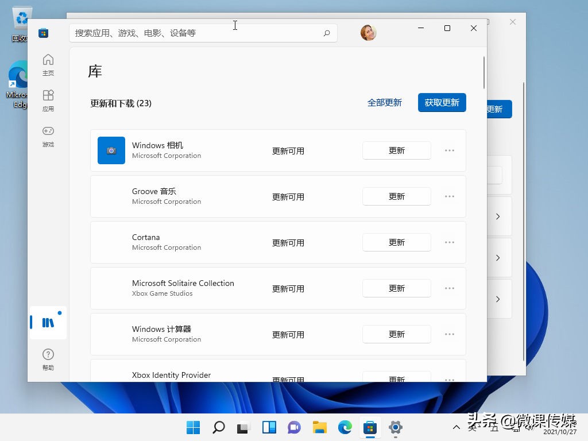Update Microsoft Solitaire Collection
Viewport: 588px width, 441px height.
pos(396,288)
